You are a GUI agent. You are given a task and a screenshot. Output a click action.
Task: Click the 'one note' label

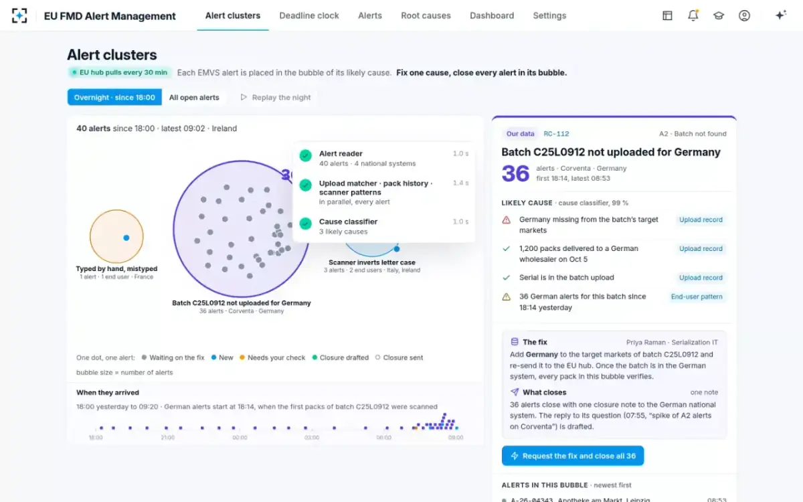click(x=704, y=393)
